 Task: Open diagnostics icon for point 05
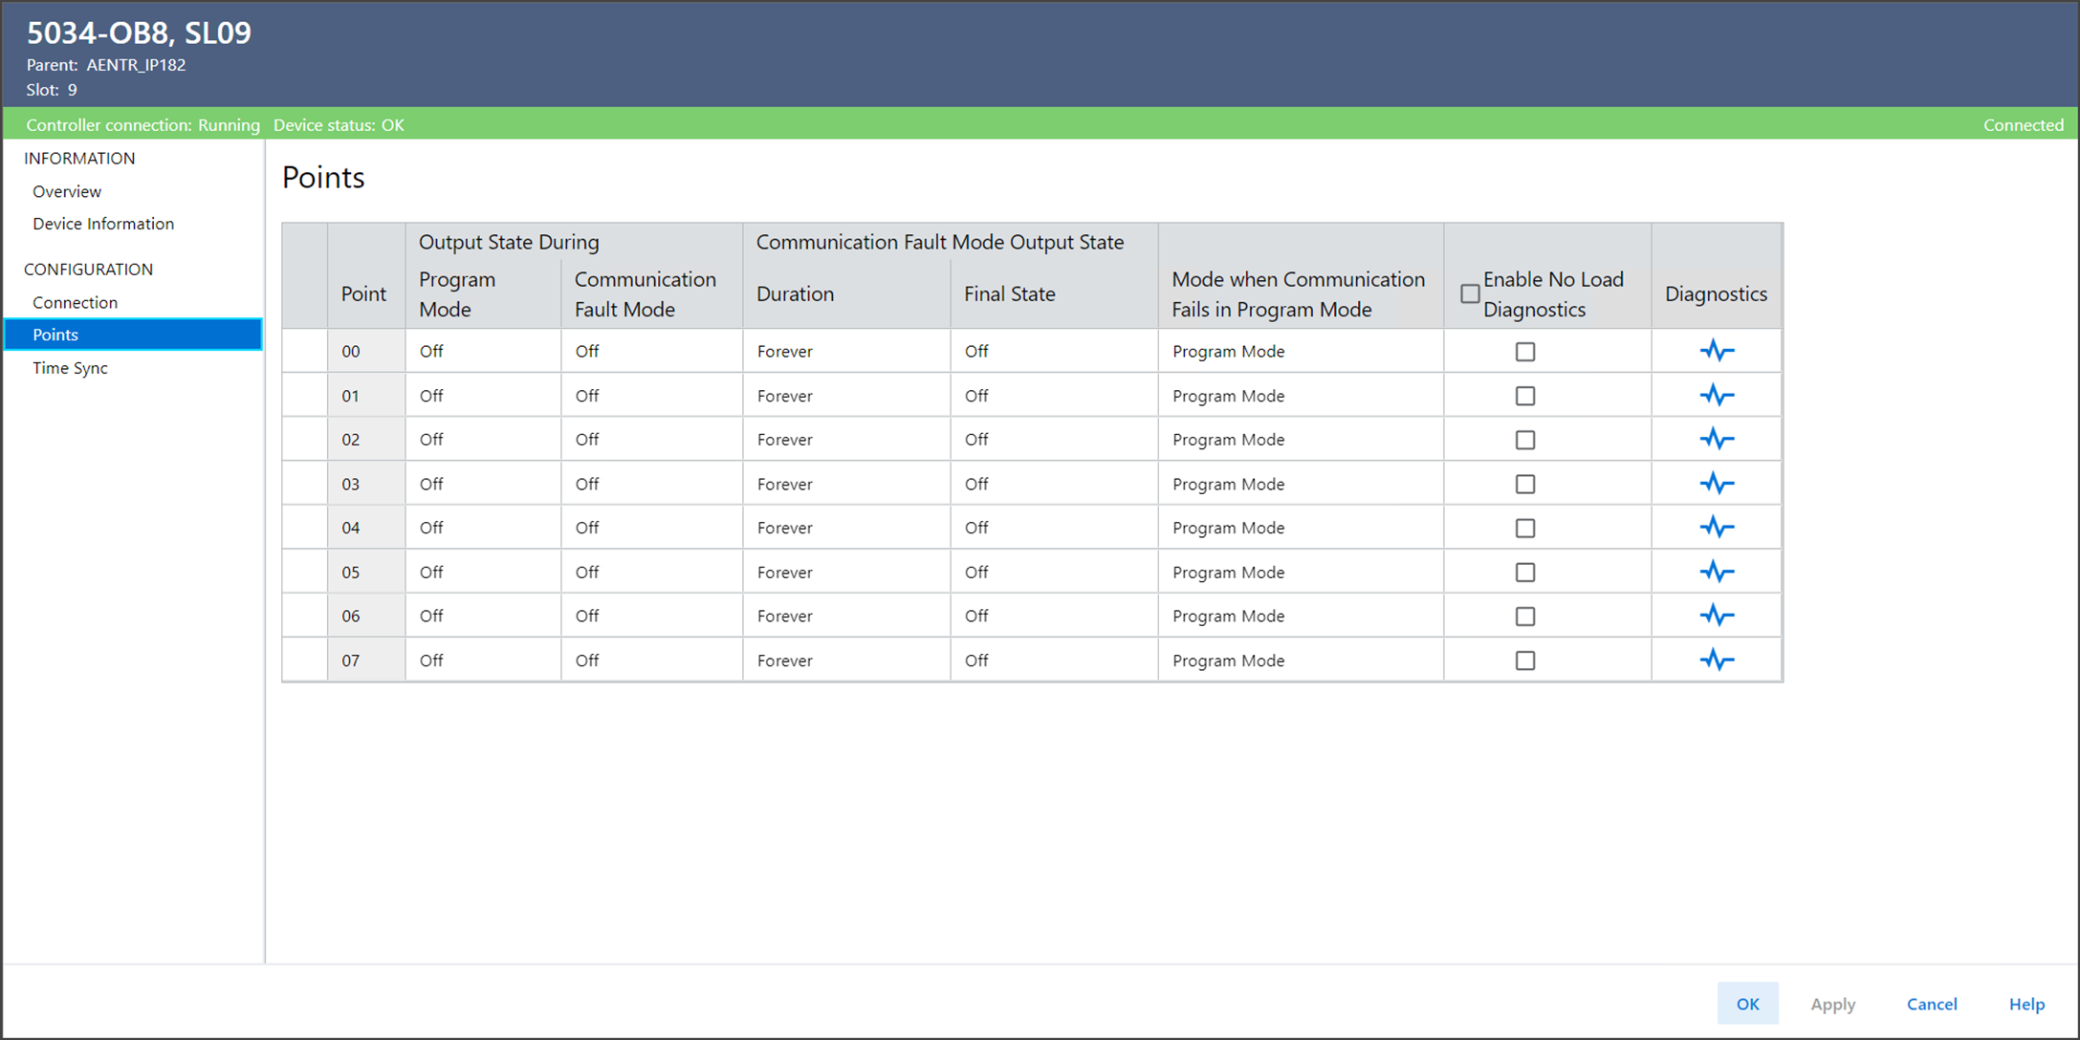click(1717, 572)
